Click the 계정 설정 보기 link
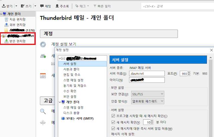Screen dimensions: 214x137 [x=64, y=44]
